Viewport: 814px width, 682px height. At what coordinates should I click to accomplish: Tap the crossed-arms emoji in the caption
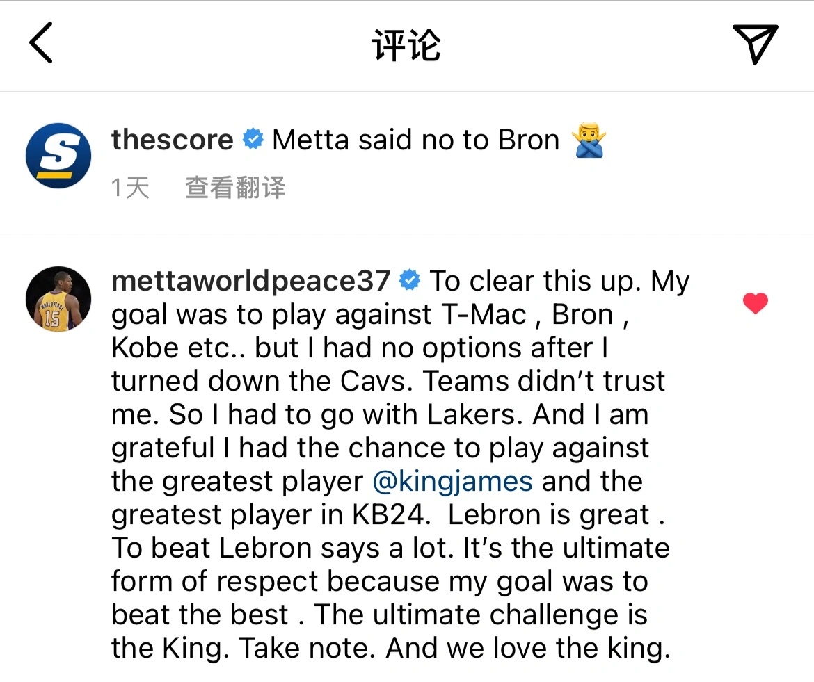[589, 140]
